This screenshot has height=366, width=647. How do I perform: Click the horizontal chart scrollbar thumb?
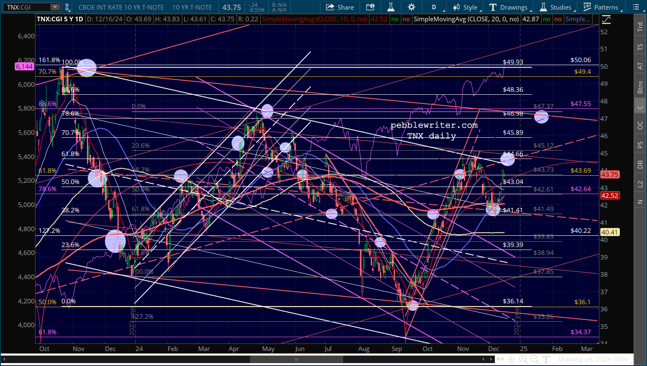pos(296,359)
